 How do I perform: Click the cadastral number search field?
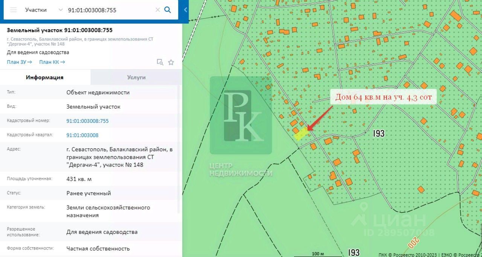[x=109, y=10]
